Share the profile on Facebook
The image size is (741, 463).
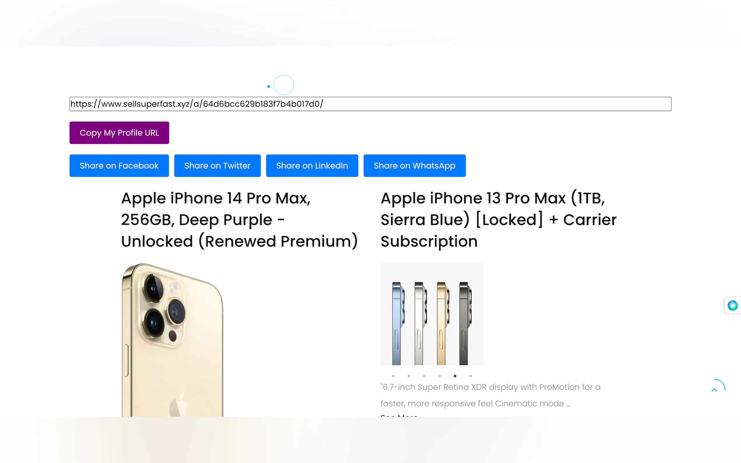119,166
